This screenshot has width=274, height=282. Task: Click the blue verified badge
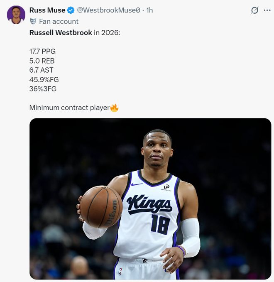pyautogui.click(x=71, y=10)
